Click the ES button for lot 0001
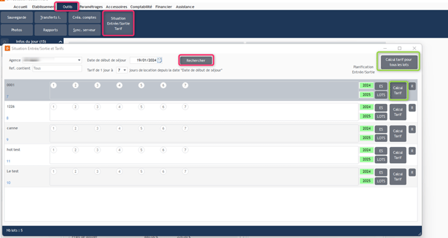This screenshot has height=238, width=448. click(x=381, y=86)
